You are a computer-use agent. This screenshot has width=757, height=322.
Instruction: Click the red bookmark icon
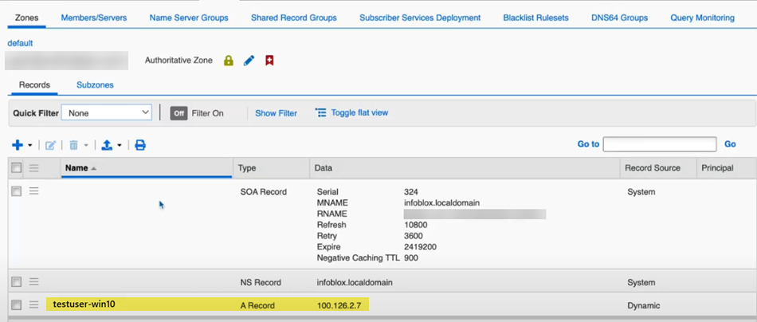point(269,61)
